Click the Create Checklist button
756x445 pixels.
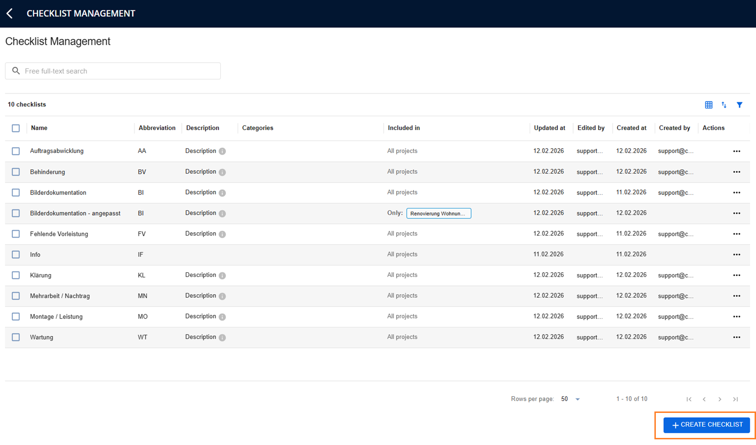click(x=706, y=425)
